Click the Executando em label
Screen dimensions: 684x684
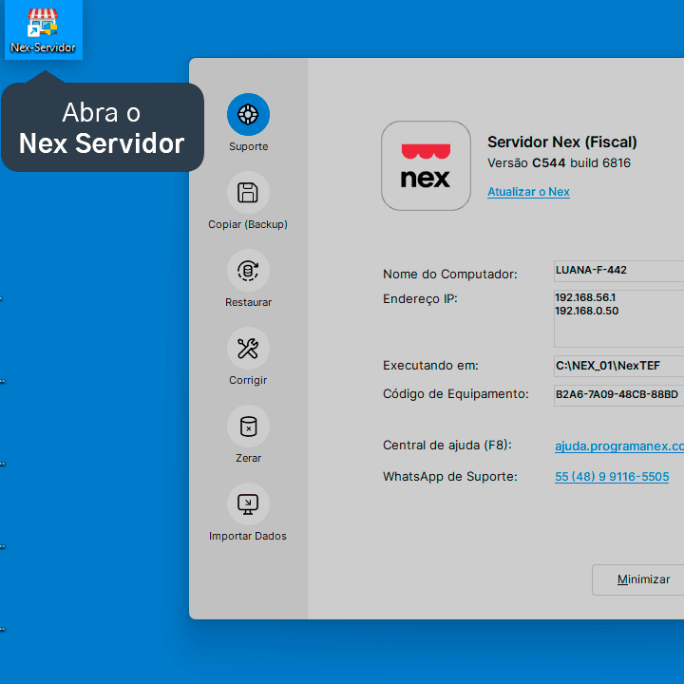coord(430,366)
